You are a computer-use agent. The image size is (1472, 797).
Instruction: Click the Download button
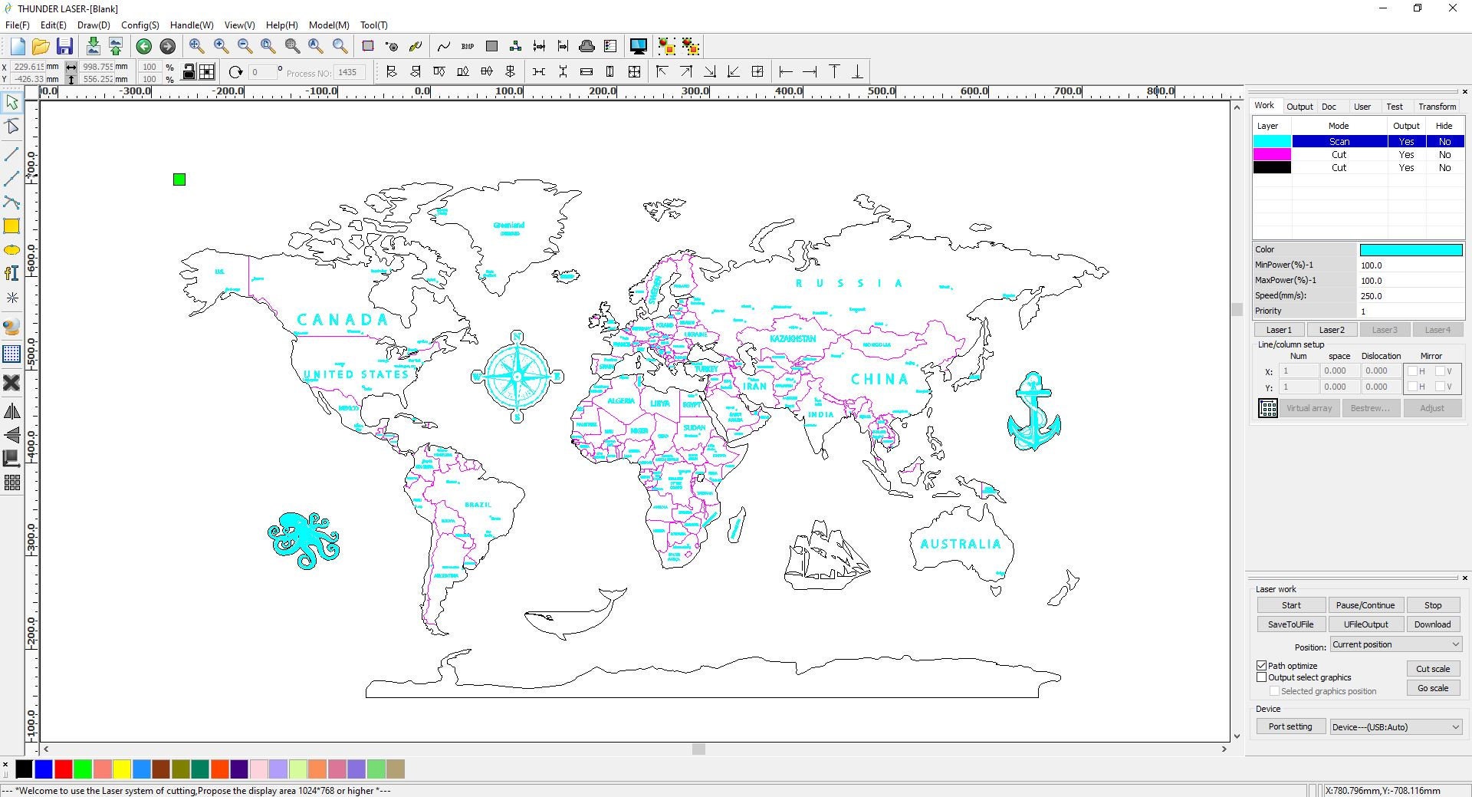point(1432,624)
